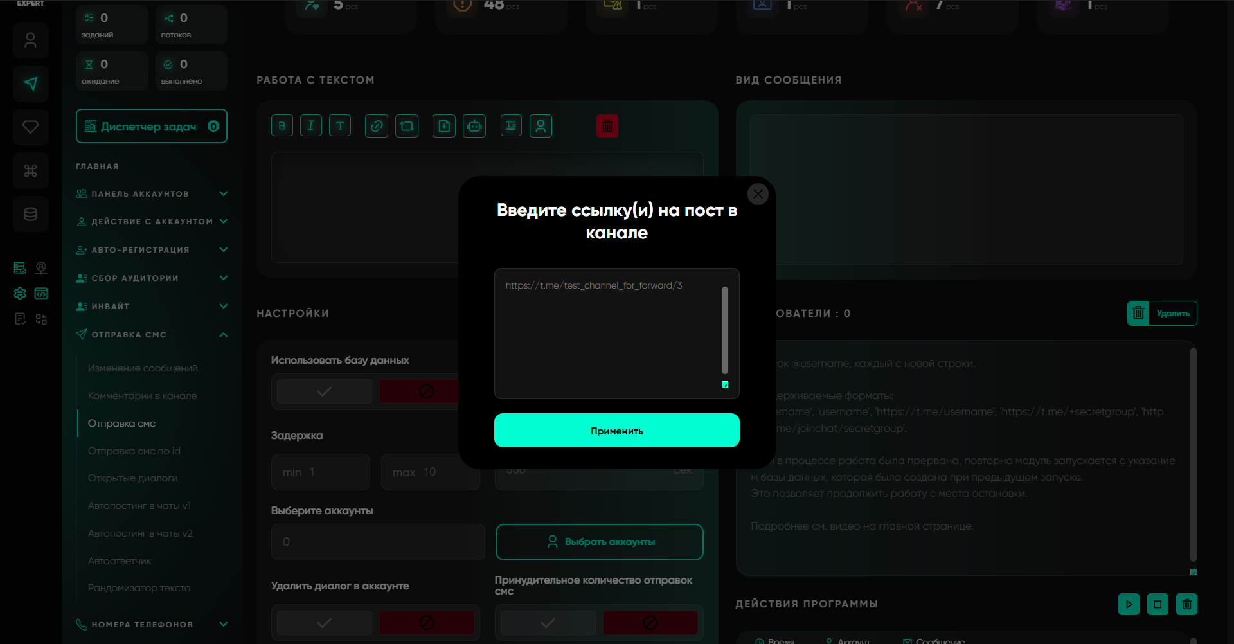
Task: Open 'Автоответчик' in the sidebar submenu
Action: point(120,561)
